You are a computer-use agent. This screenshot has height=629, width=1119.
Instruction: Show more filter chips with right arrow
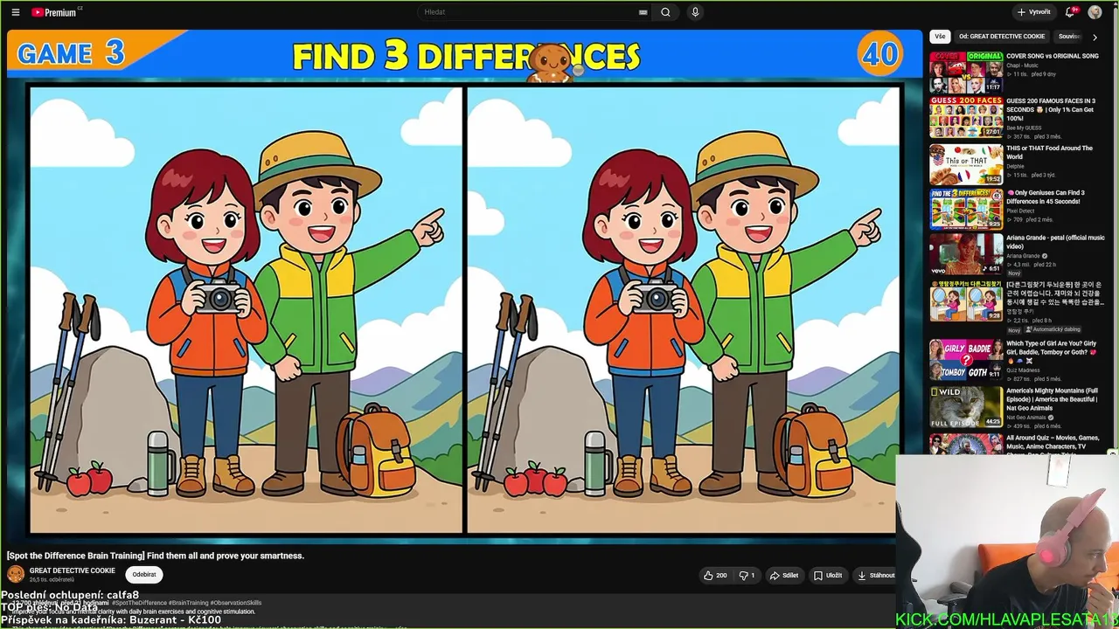coord(1095,37)
